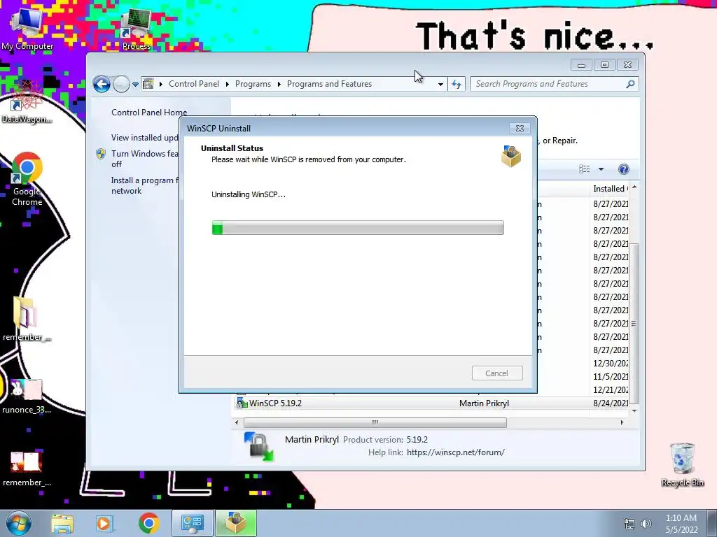
Task: Open the Help button in Programs and Features
Action: point(623,169)
